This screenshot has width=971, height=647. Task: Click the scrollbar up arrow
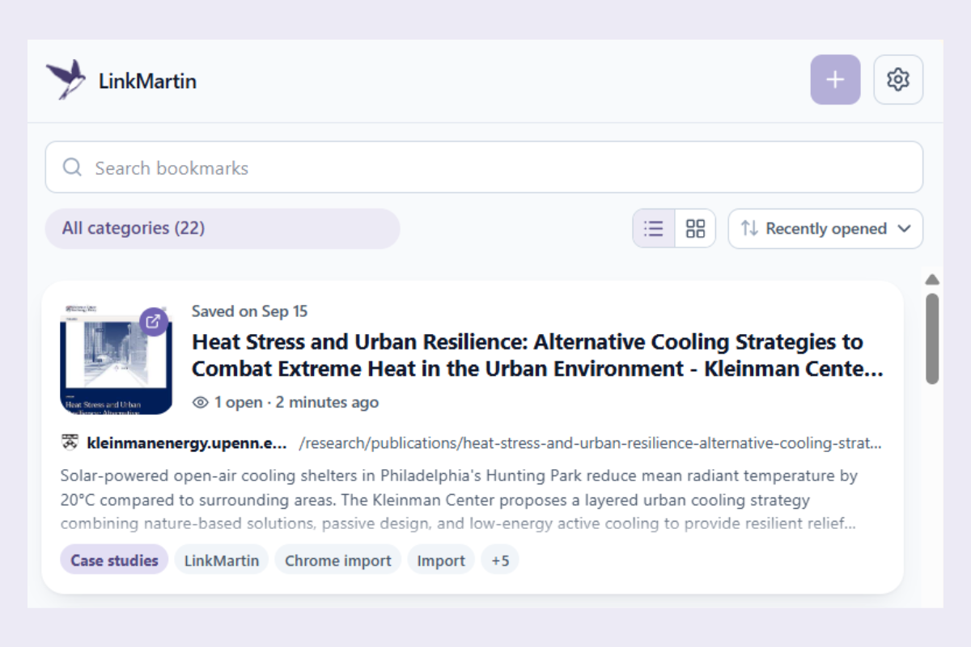click(932, 280)
